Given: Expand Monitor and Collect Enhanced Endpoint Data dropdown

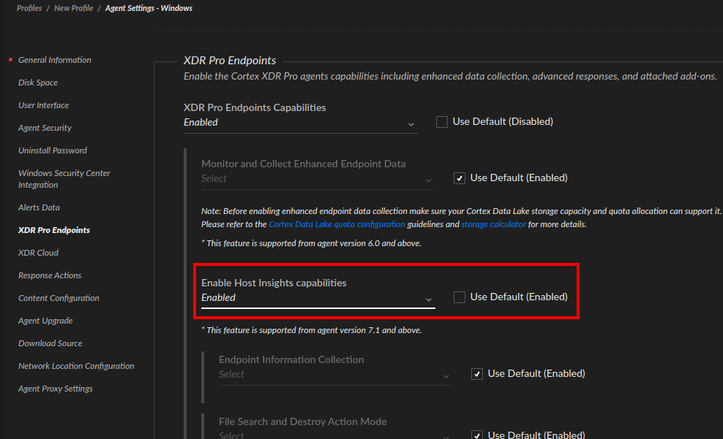Looking at the screenshot, I should tap(318, 179).
